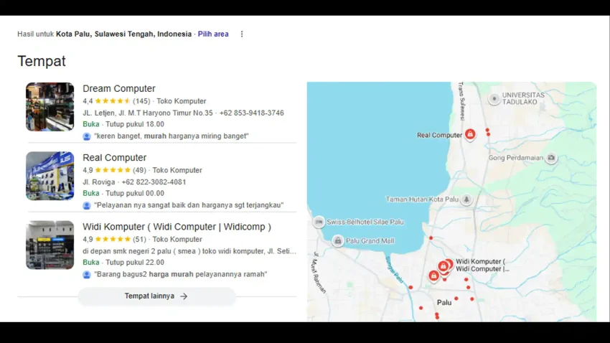Click the Real Computer store thumbnail
Viewport: 610px width, 343px height.
click(50, 176)
